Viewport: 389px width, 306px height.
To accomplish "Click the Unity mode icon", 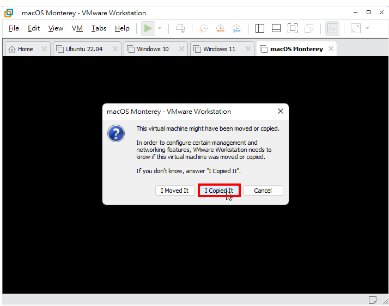I will 309,28.
